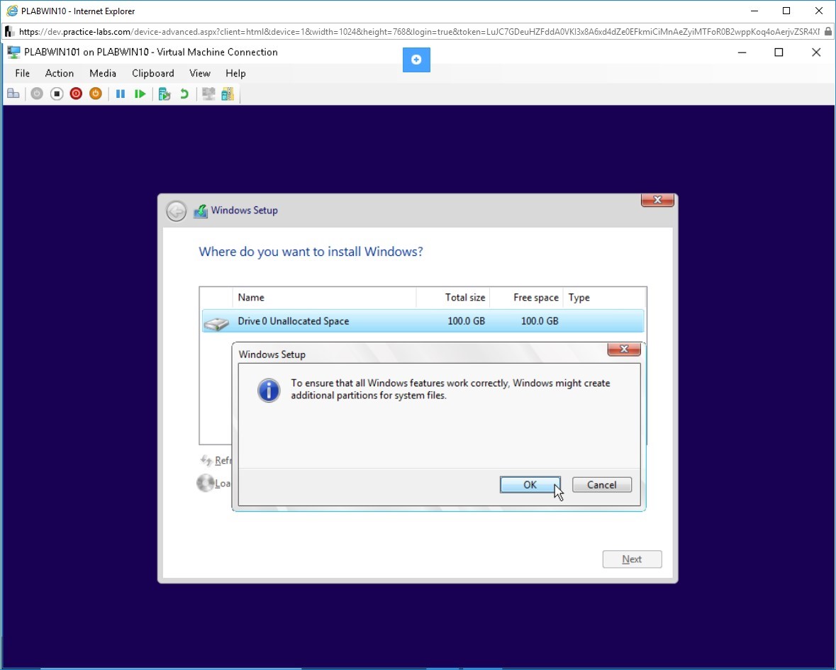
Task: Click the Internet Explorer icon in title bar
Action: click(12, 11)
